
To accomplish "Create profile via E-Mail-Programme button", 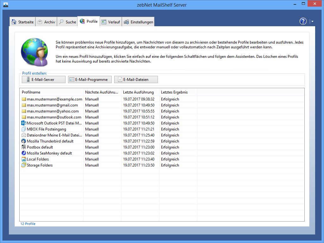I will click(x=90, y=79).
